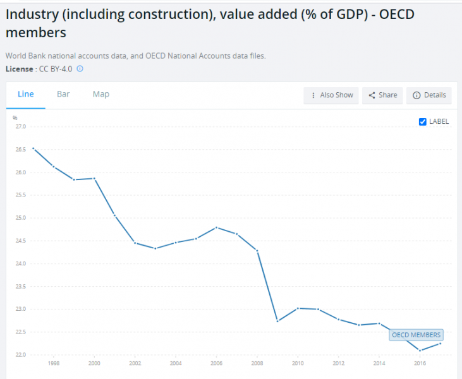Click the Share button text

[388, 95]
